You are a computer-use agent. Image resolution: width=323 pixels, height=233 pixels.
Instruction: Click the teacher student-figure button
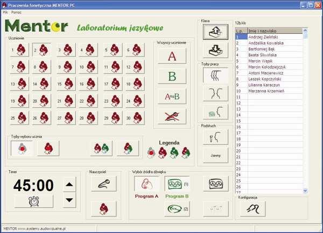(104, 209)
